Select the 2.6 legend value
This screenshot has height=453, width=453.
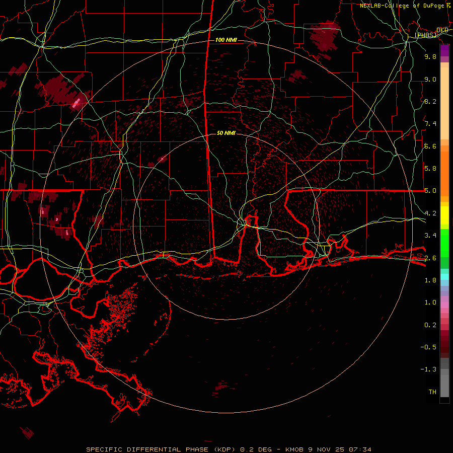430,258
